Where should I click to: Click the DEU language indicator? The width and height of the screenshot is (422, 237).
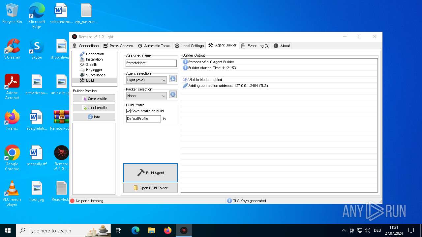coord(377,230)
